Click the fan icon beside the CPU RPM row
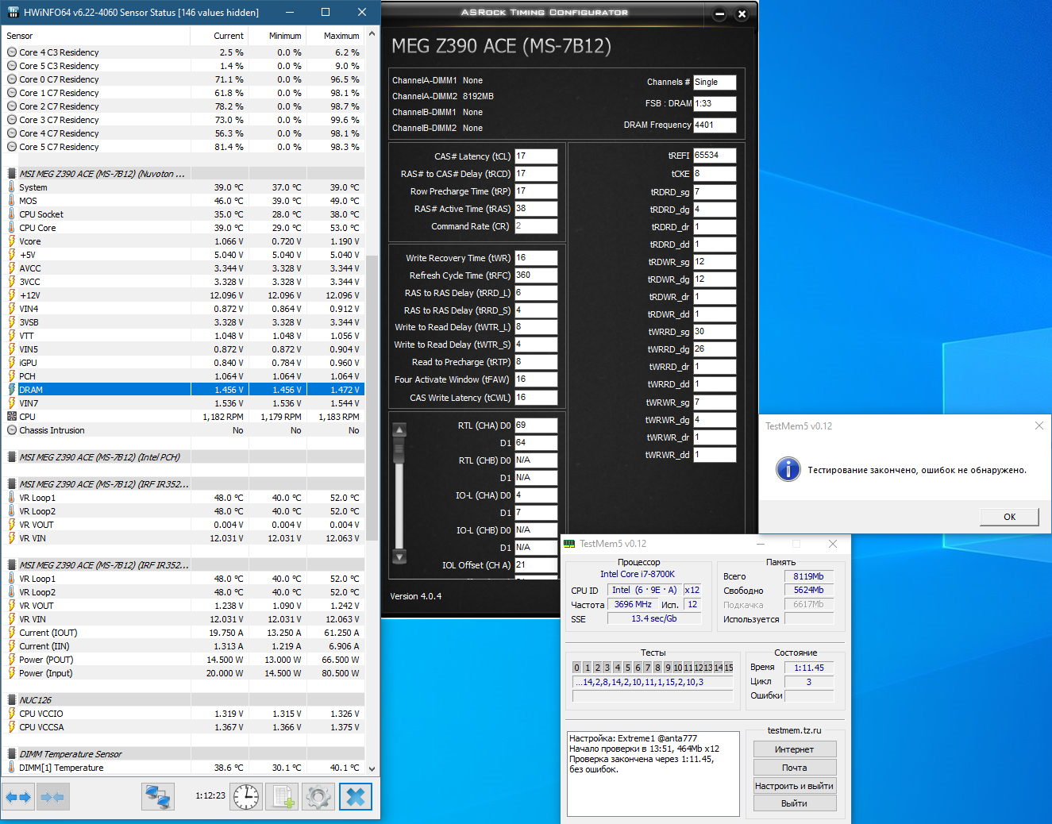Screen dimensions: 1052x824 click(11, 417)
